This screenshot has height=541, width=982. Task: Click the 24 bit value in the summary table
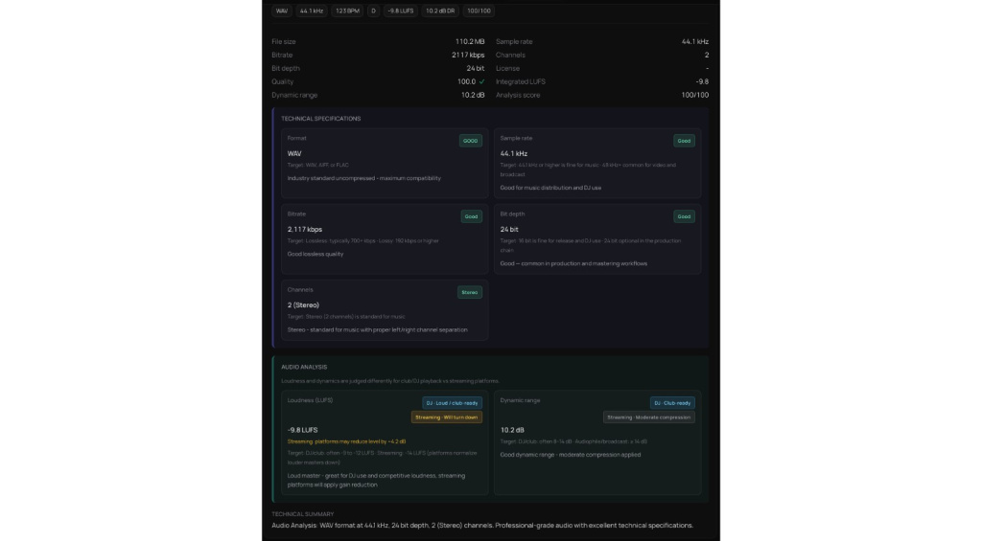pos(476,69)
